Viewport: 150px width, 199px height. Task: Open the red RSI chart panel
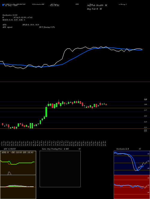pyautogui.click(x=132, y=187)
